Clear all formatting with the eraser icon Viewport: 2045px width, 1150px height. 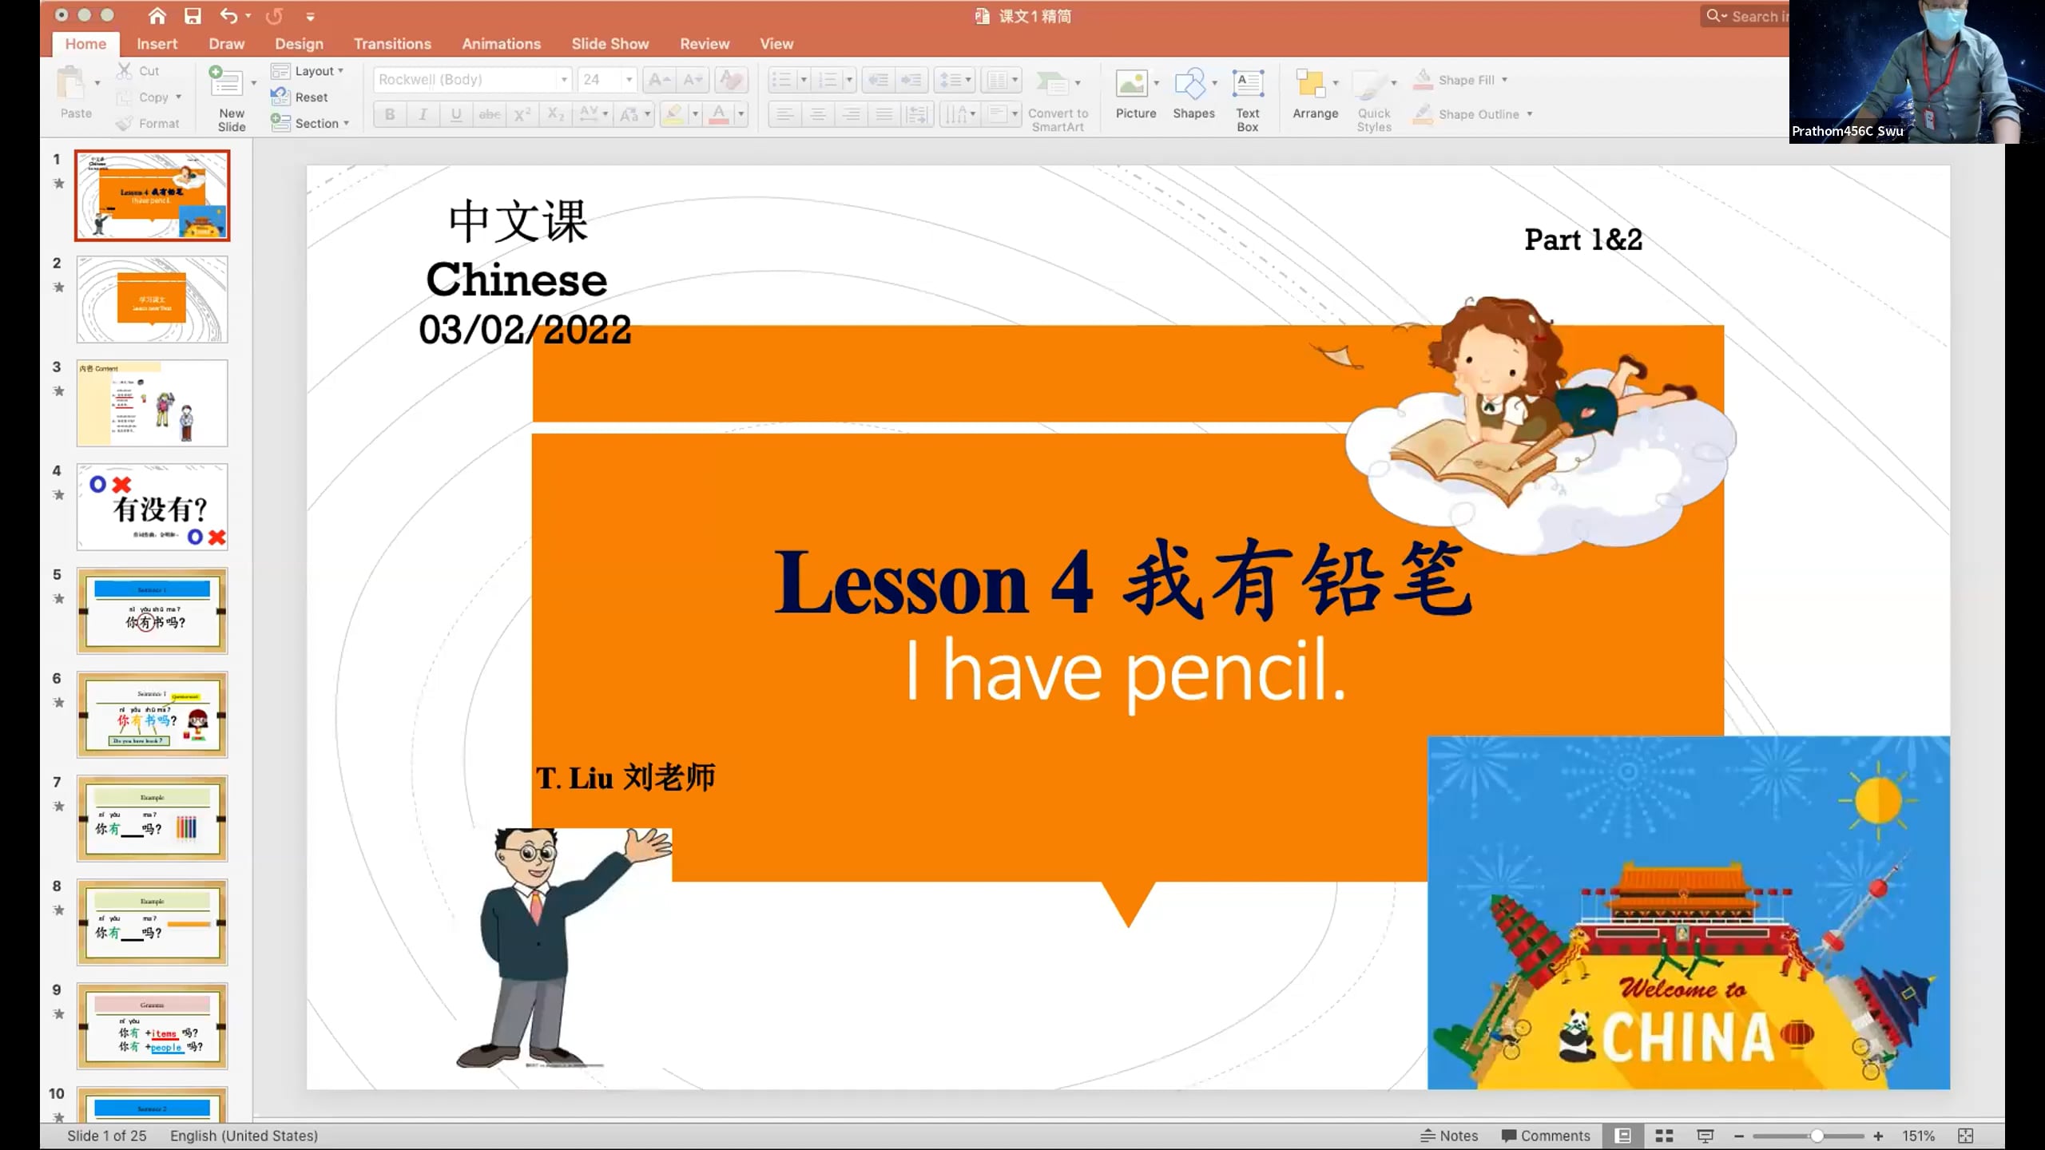[731, 79]
